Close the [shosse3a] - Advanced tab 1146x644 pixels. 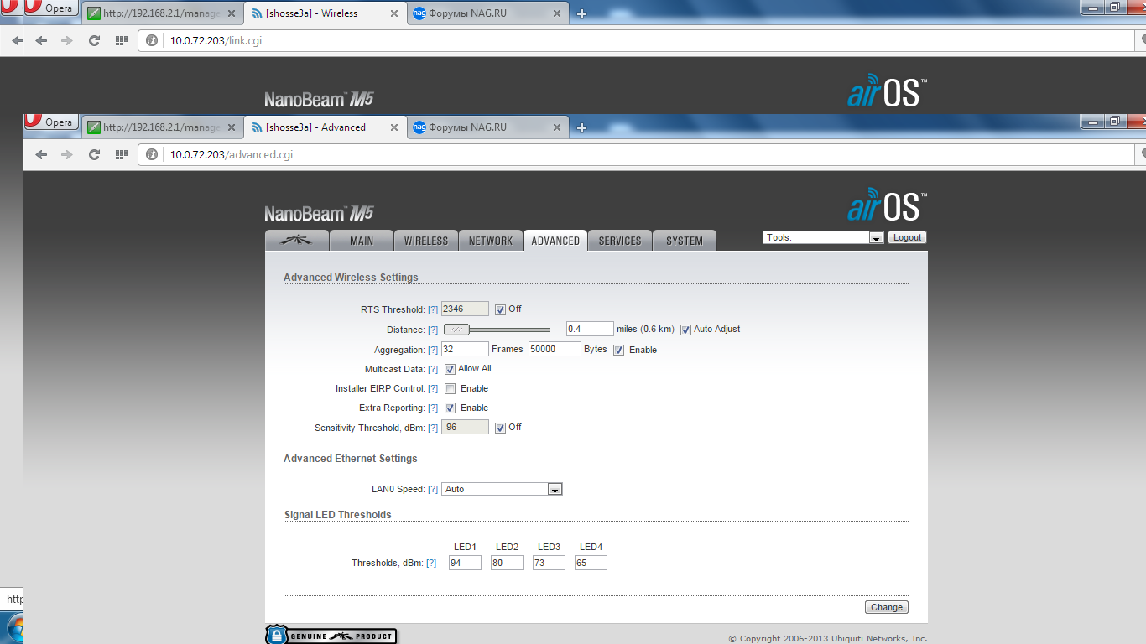click(394, 127)
